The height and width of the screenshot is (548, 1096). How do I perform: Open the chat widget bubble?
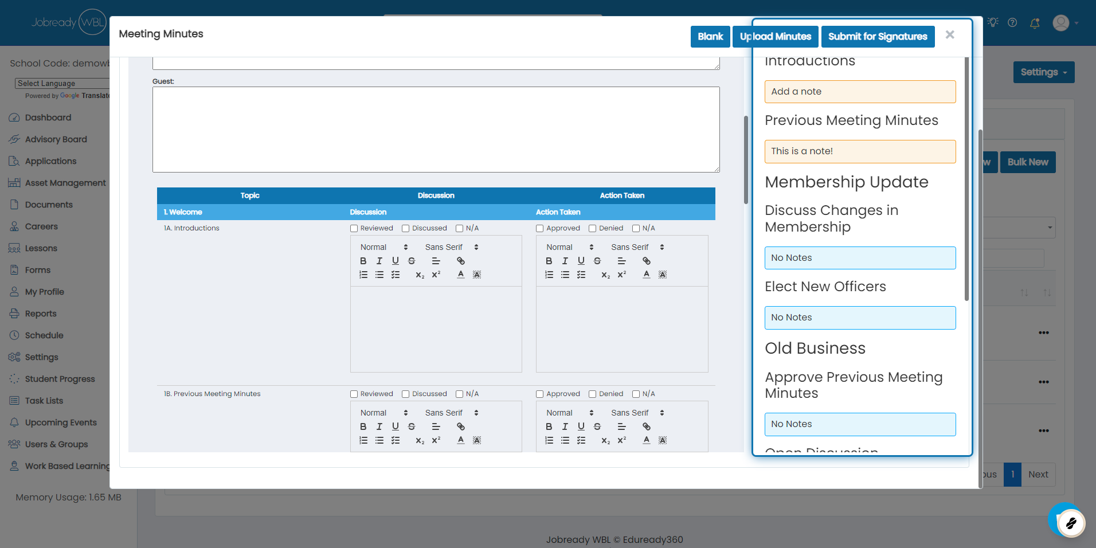(x=1070, y=523)
